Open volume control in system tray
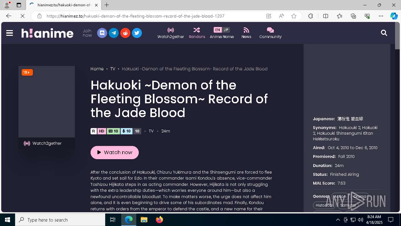This screenshot has width=401, height=226. [360, 220]
